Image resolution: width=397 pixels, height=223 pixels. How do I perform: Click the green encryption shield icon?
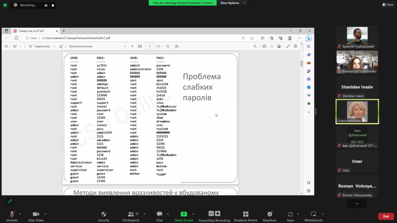click(5, 5)
